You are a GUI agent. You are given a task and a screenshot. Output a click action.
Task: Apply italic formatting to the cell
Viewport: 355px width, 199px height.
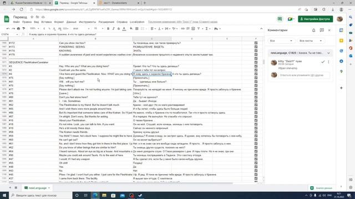pyautogui.click(x=113, y=29)
